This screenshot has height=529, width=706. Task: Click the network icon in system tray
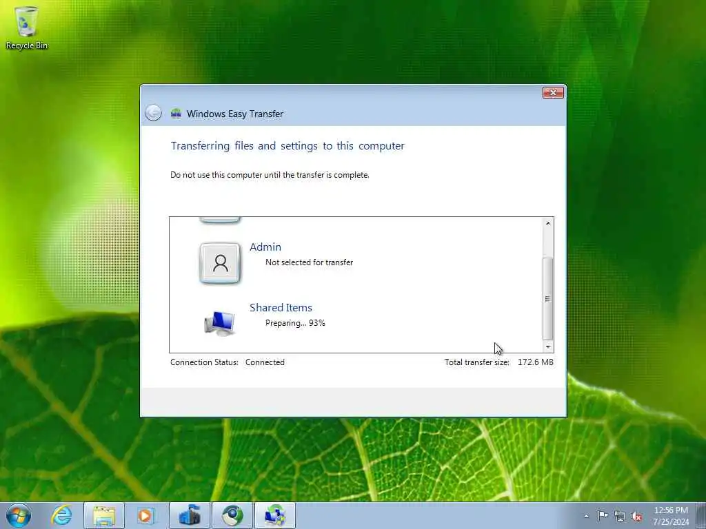[620, 516]
